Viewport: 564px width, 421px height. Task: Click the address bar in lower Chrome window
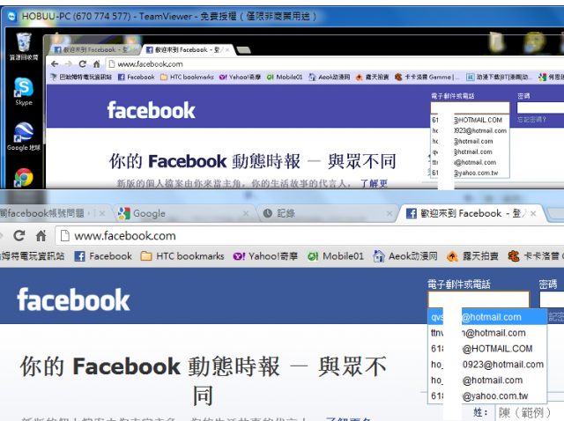coord(309,236)
